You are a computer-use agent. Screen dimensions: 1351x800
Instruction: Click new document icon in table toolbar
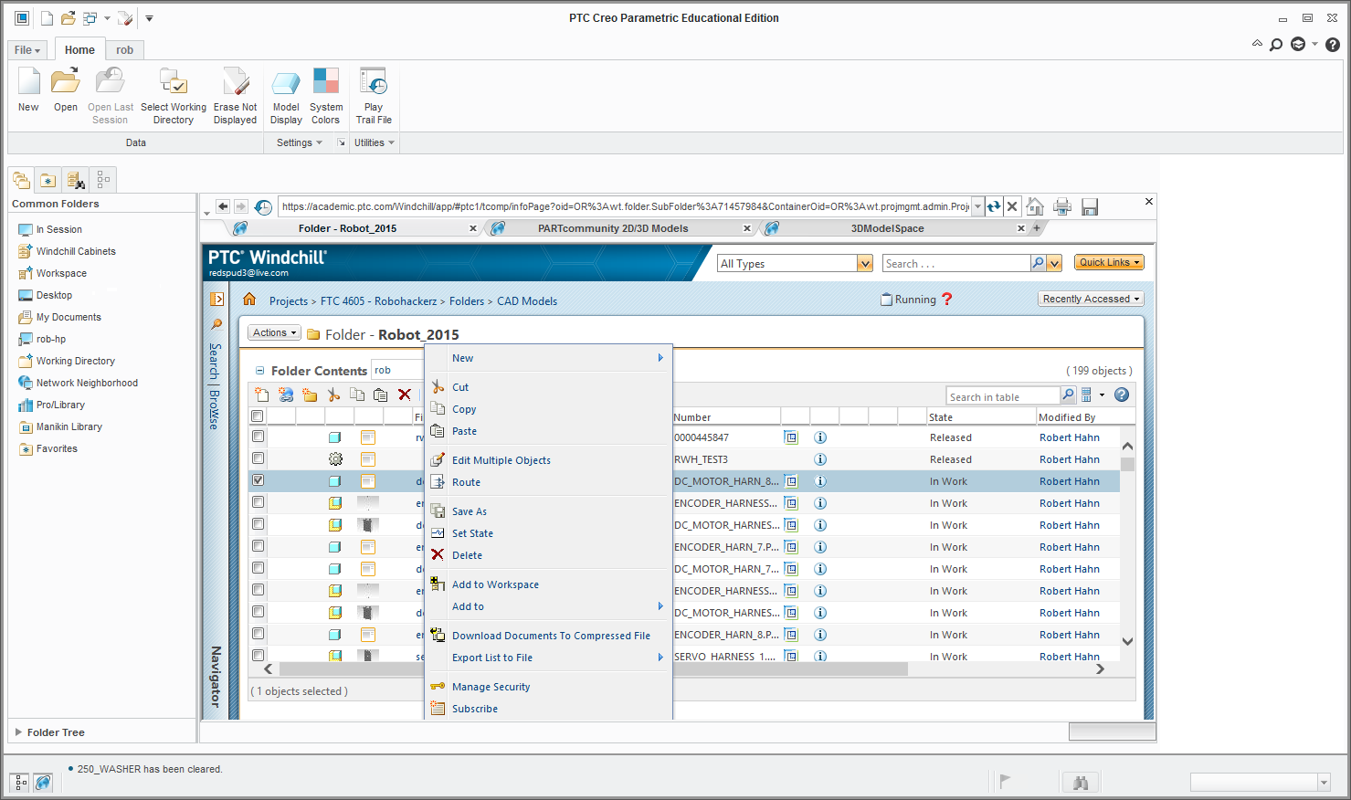point(262,395)
